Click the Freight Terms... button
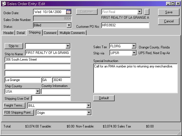 15,105
